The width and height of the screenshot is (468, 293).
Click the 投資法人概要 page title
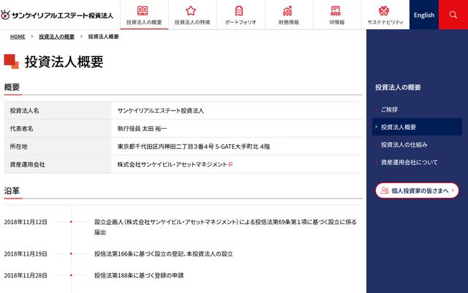[64, 62]
